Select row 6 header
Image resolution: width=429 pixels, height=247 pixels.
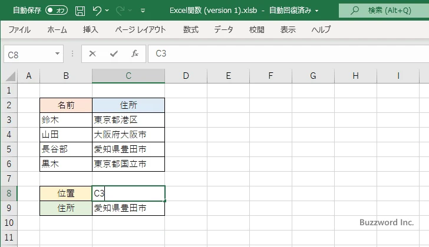pyautogui.click(x=9, y=164)
